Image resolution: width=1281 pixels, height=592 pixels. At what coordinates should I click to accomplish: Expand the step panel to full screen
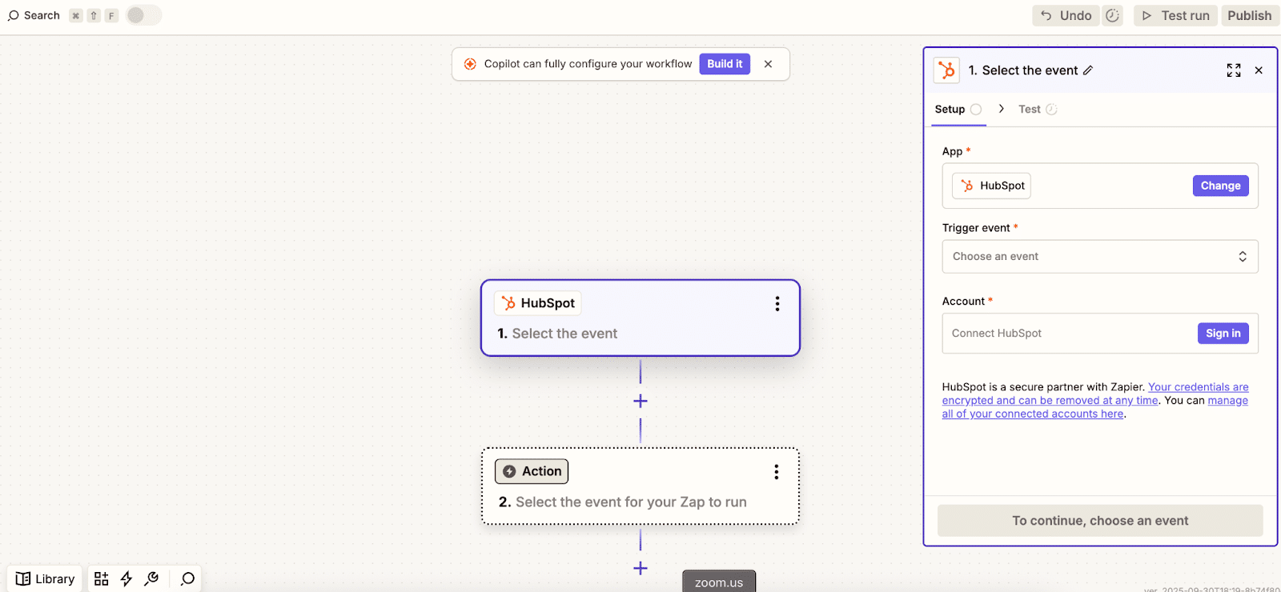1234,70
